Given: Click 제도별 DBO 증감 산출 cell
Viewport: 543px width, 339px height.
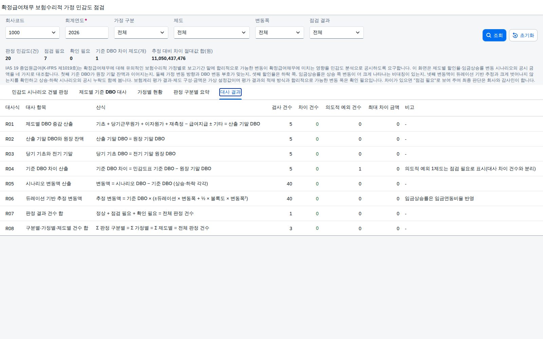Looking at the screenshot, I should pos(50,124).
